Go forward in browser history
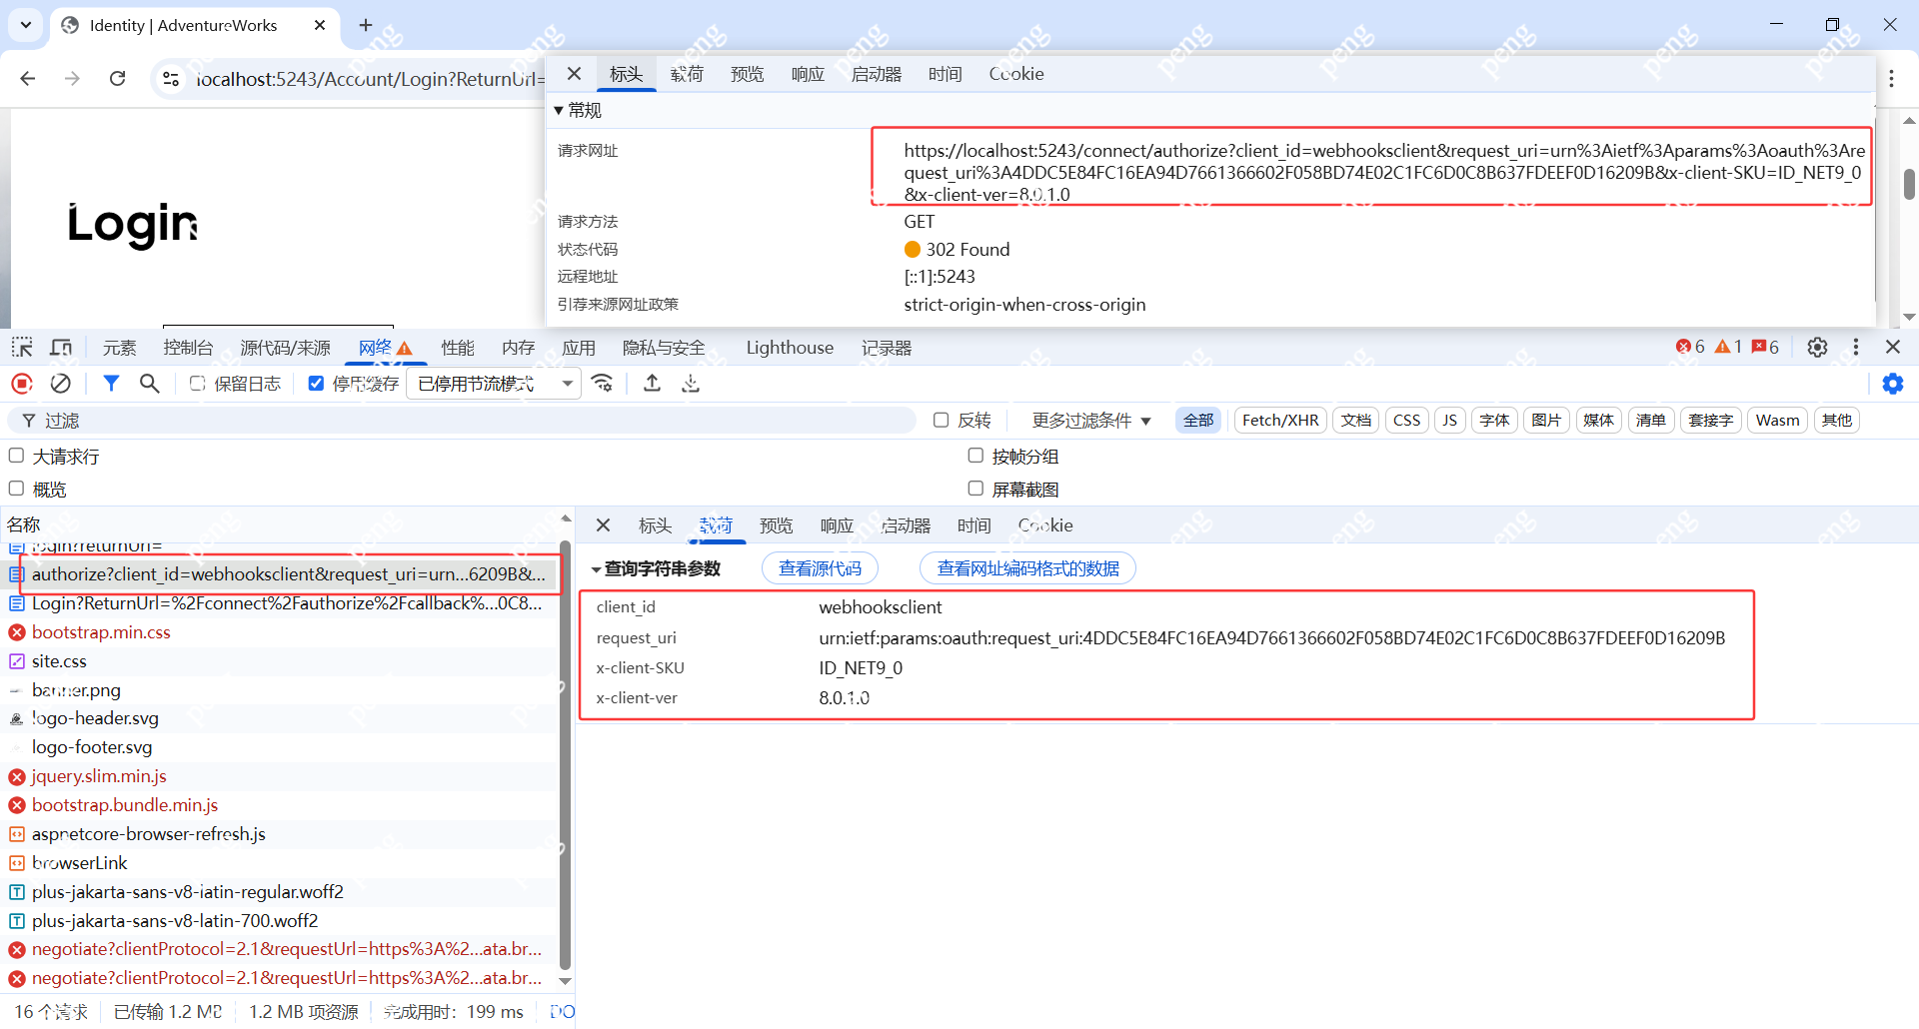This screenshot has width=1919, height=1029. pos(72,79)
